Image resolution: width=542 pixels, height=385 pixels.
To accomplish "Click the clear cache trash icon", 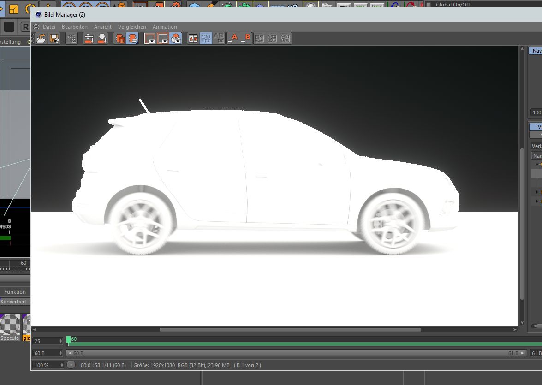I will 120,39.
